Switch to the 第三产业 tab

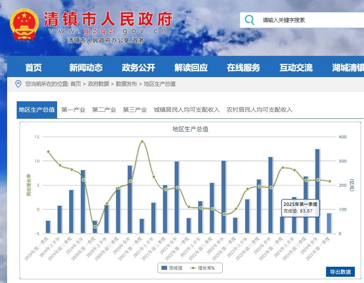click(135, 110)
